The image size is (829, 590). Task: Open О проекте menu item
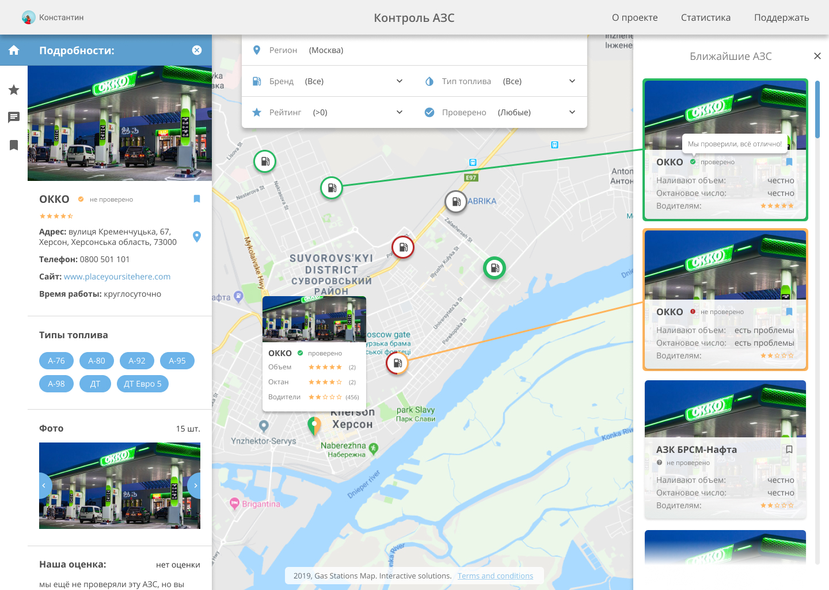tap(635, 17)
